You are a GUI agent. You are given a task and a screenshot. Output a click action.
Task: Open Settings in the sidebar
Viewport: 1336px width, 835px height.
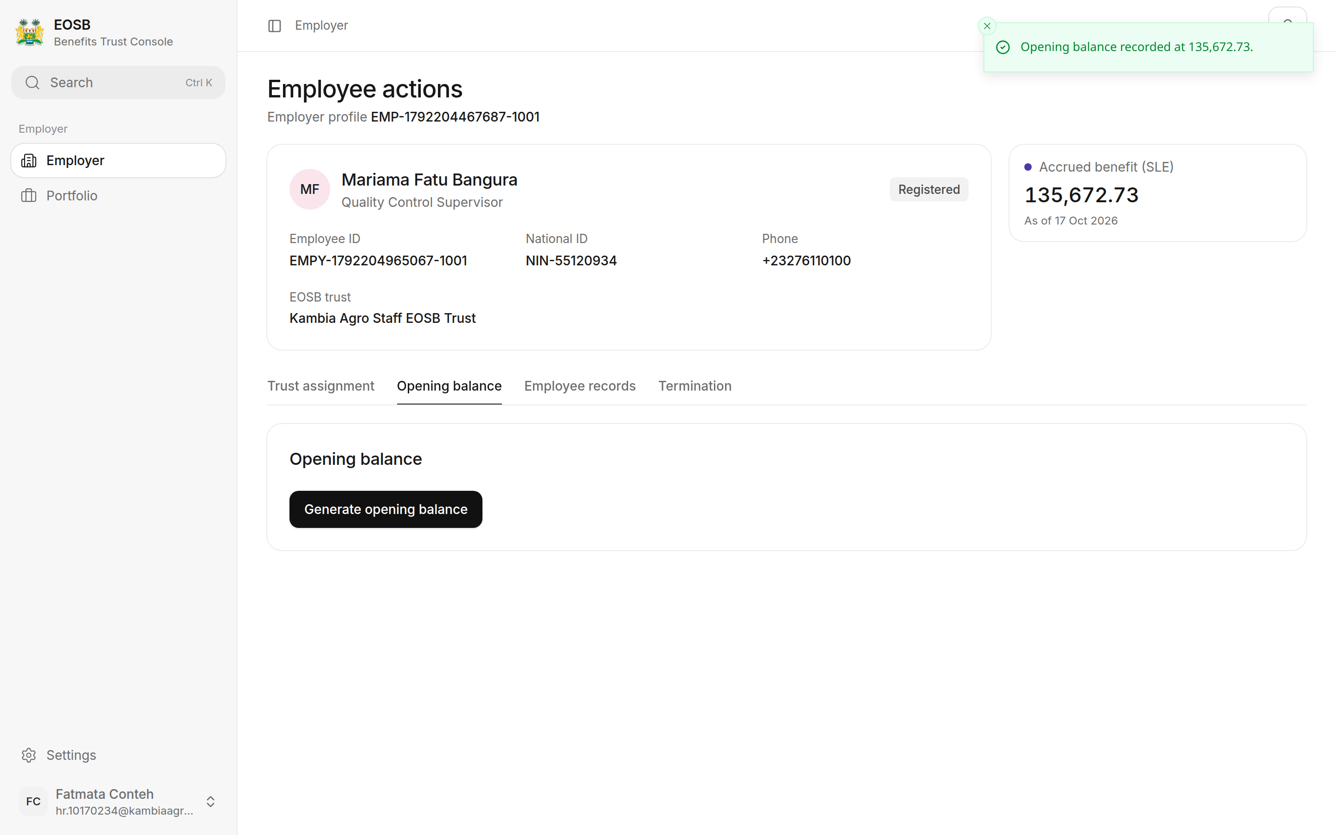pos(118,755)
